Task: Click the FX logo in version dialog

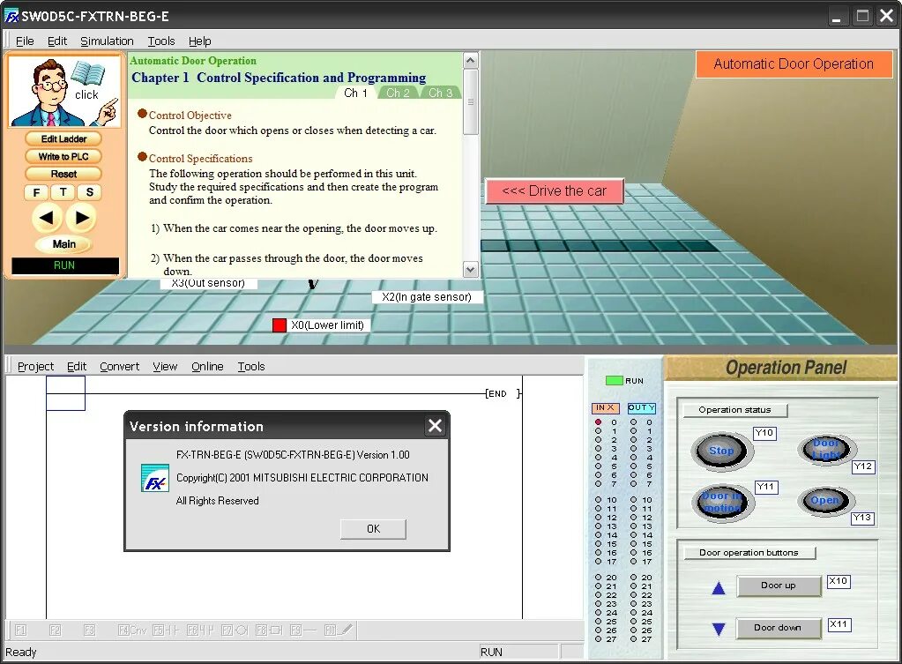Action: [x=155, y=478]
